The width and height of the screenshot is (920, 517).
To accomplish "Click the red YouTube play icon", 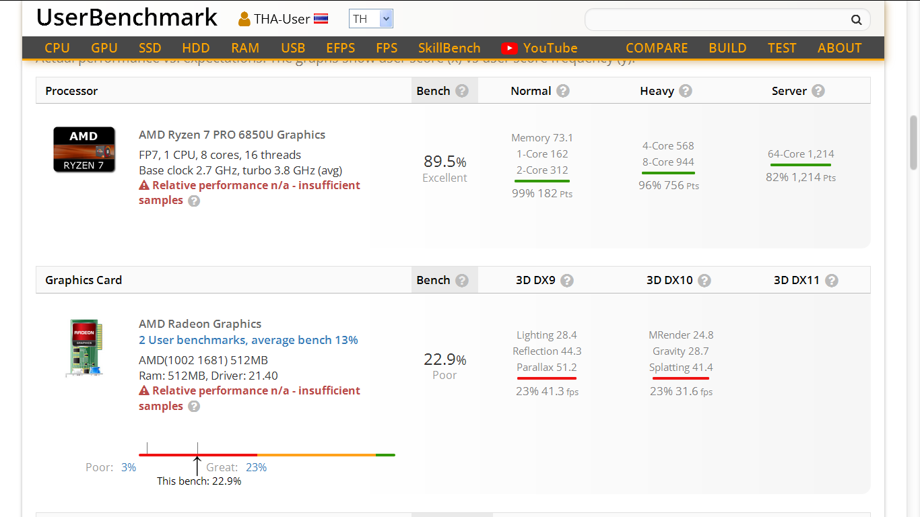I will 509,48.
